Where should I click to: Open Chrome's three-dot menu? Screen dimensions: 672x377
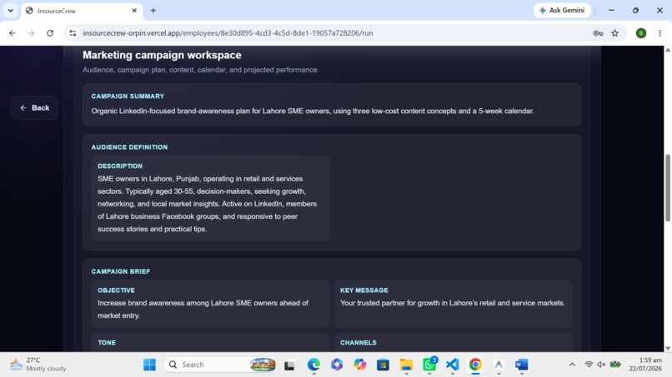pos(660,33)
